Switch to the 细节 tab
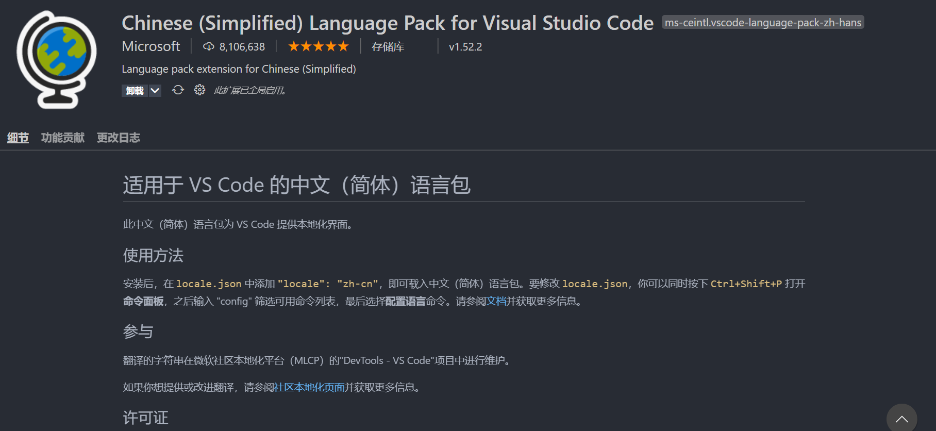 coord(18,138)
